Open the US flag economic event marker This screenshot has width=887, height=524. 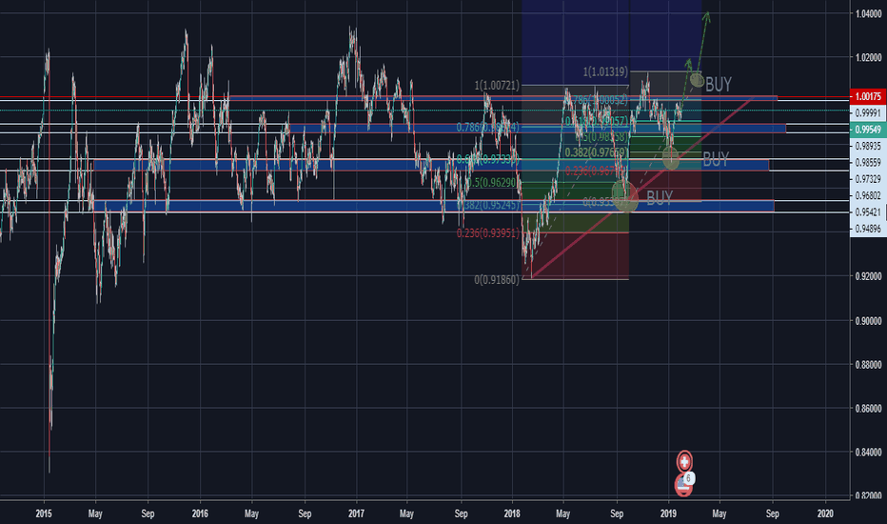682,487
